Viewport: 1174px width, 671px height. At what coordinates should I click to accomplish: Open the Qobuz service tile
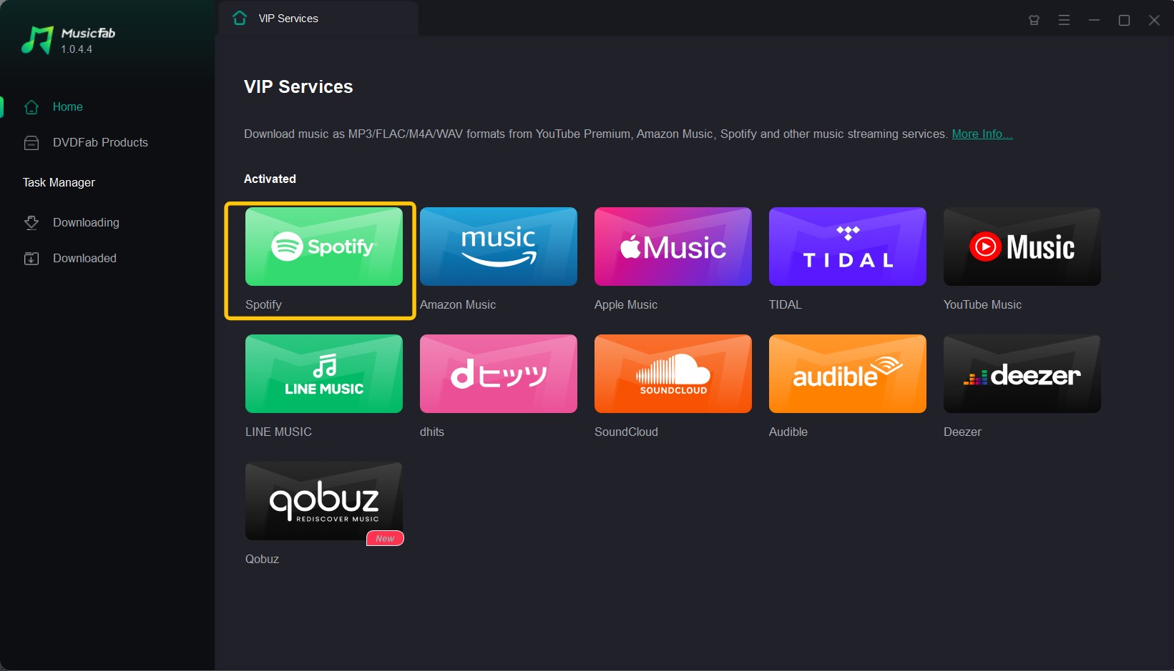coord(324,501)
